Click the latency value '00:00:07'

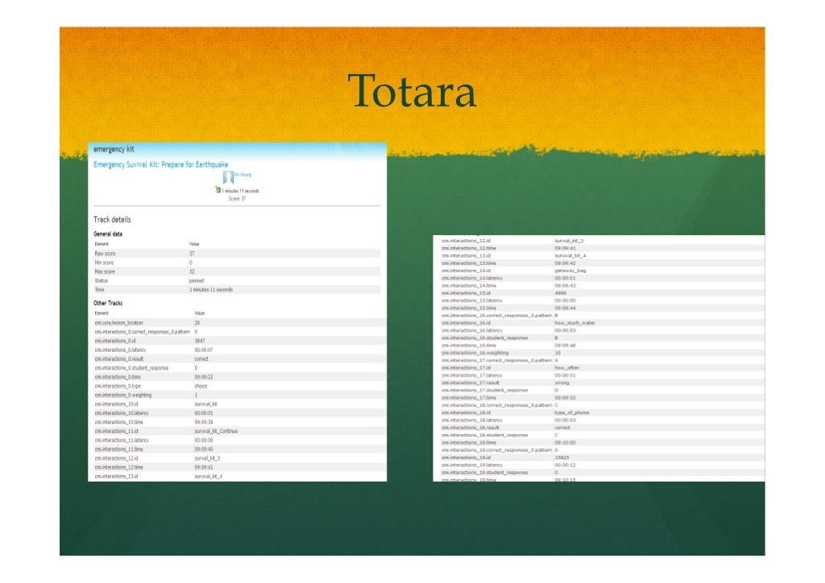tap(204, 349)
